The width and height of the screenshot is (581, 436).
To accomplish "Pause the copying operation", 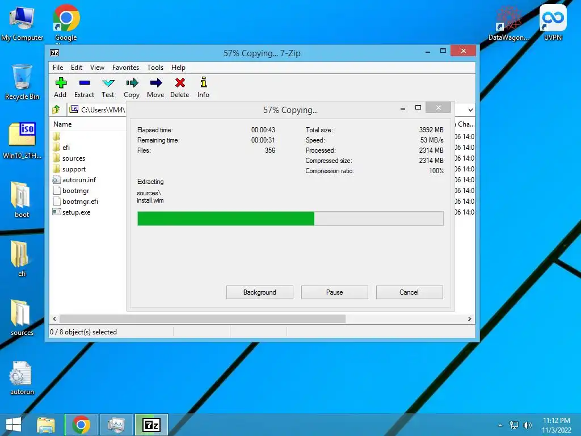I will point(335,292).
